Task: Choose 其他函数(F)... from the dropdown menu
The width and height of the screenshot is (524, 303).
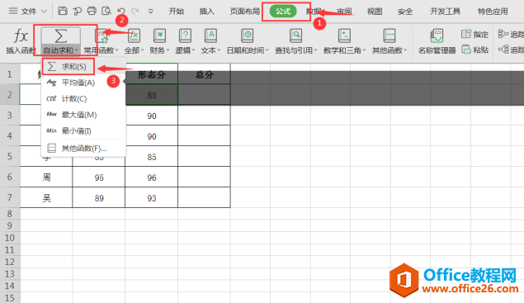Action: (83, 148)
